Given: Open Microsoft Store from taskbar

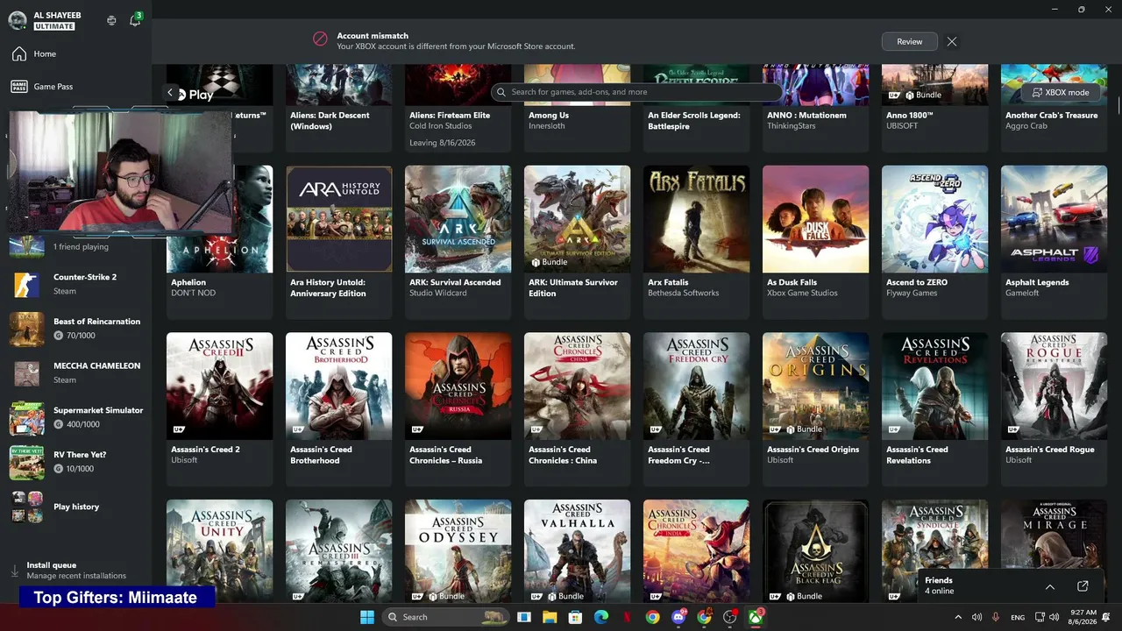Looking at the screenshot, I should coord(575,617).
